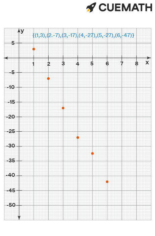This screenshot has width=155, height=236.
Task: Click the y-axis label letter
Action: point(22,31)
